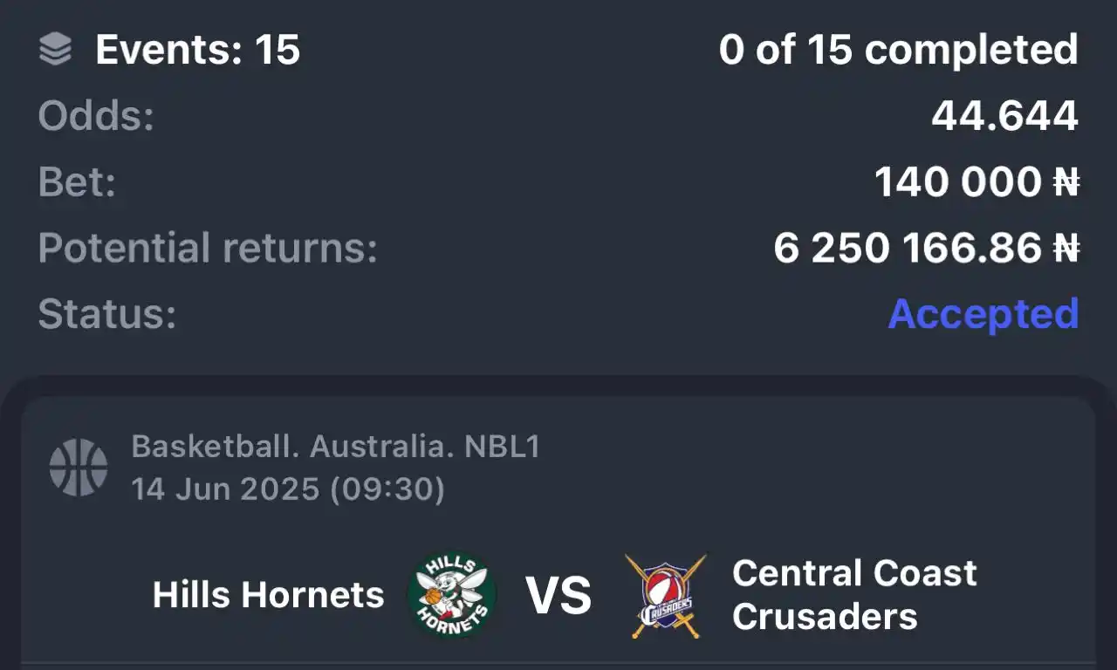Tap the naira symbol beside the bet amount
The width and height of the screenshot is (1117, 670).
tap(1066, 183)
